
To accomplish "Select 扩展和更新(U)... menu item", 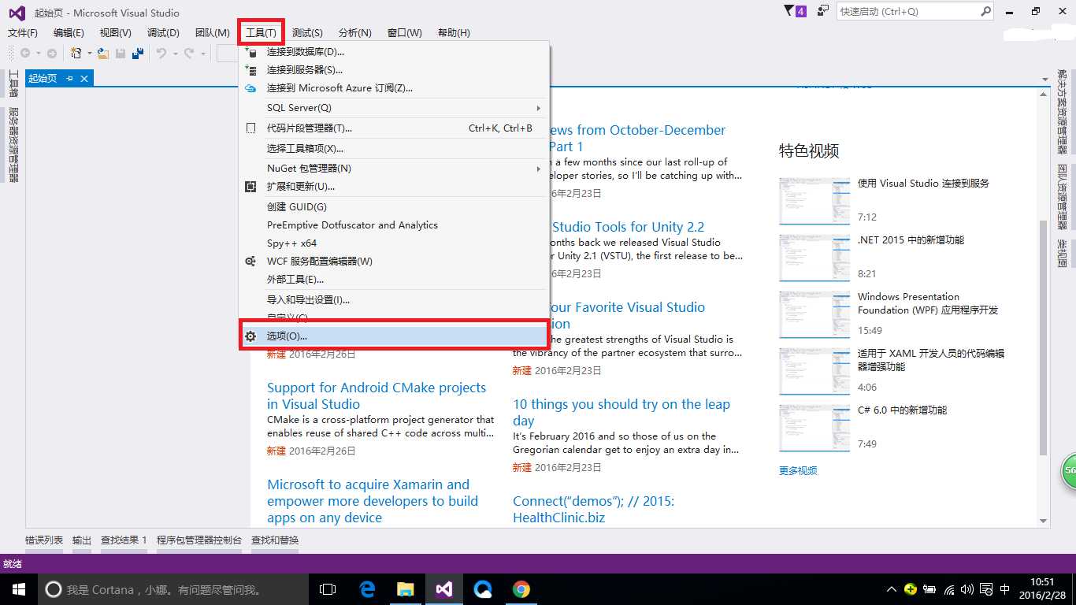I will pos(394,187).
